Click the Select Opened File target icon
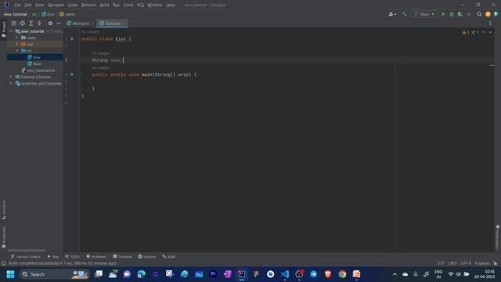Viewport: 501px width, 282px height. coord(23,23)
